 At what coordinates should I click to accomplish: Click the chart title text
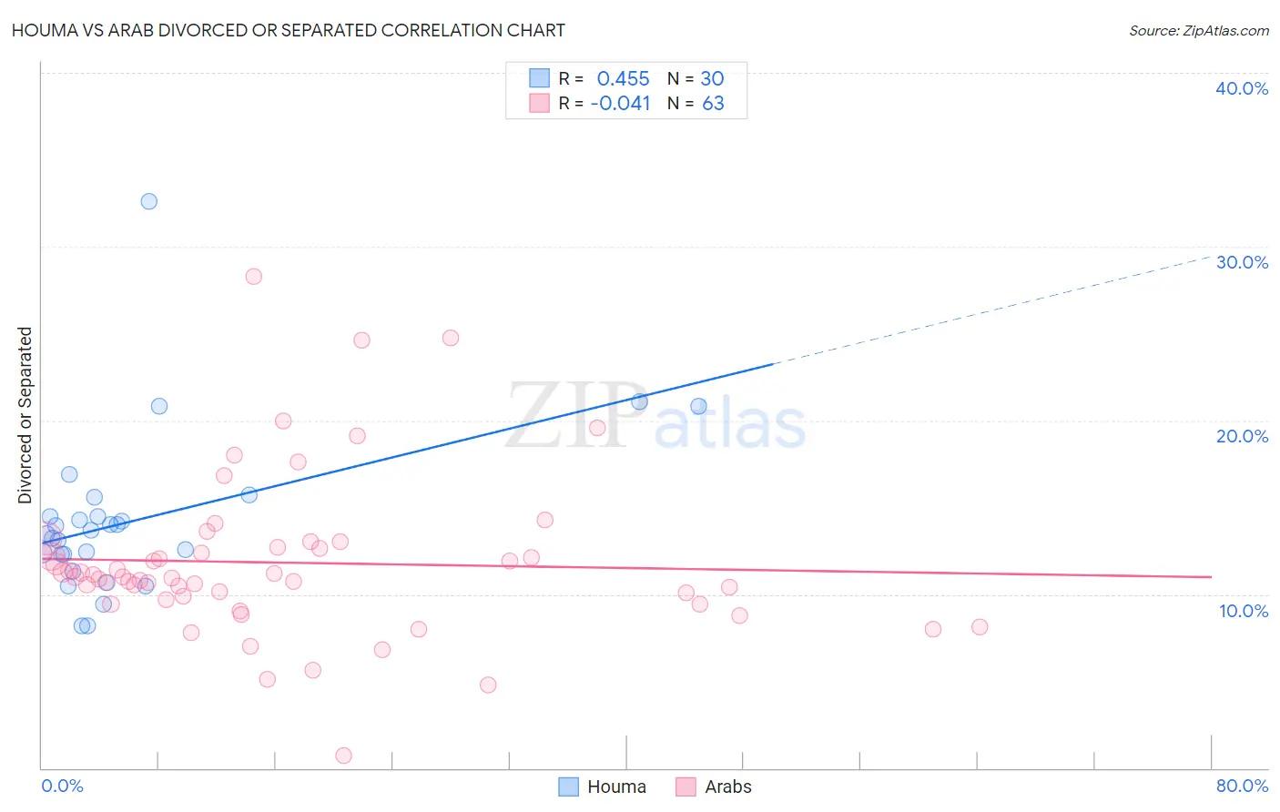[x=289, y=30]
